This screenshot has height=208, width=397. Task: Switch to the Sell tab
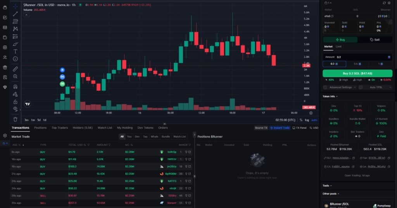pos(375,40)
